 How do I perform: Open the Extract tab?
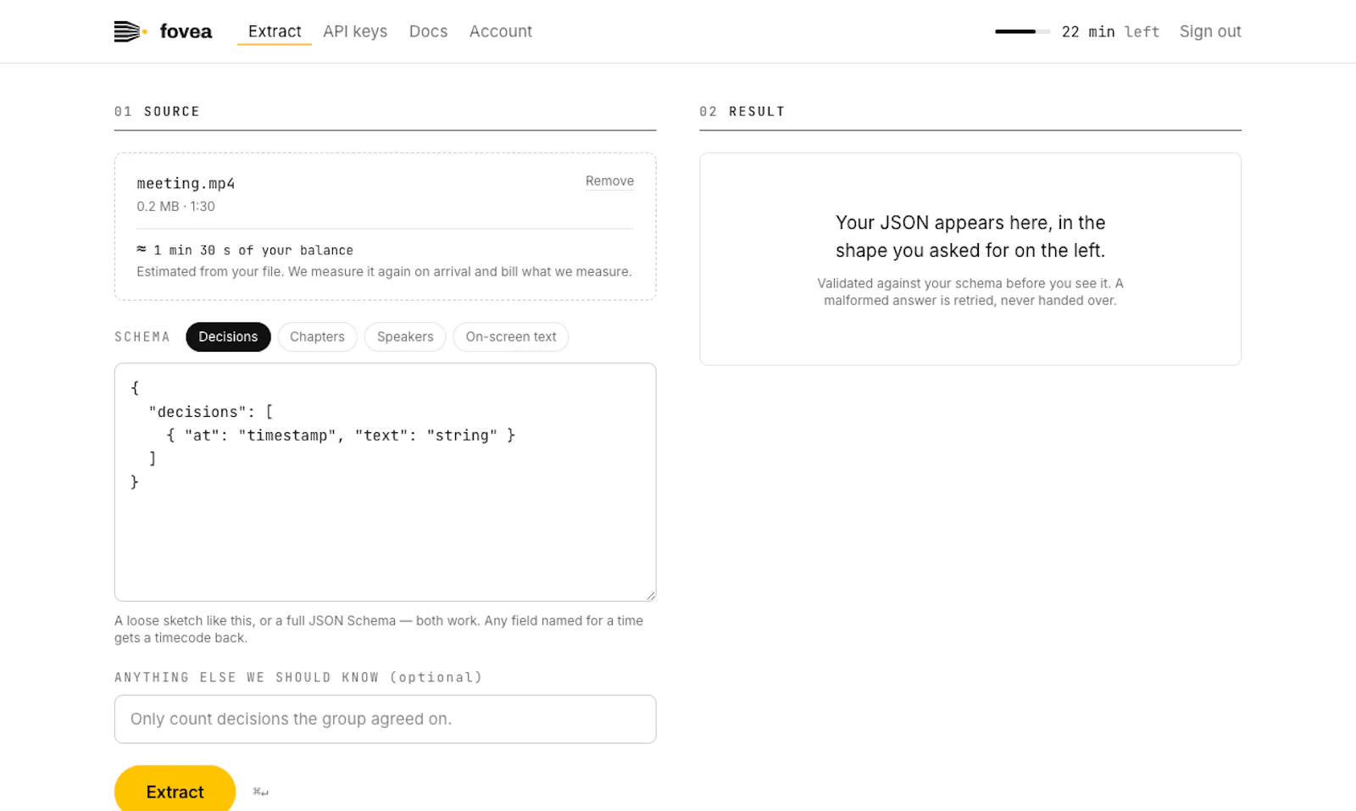275,31
